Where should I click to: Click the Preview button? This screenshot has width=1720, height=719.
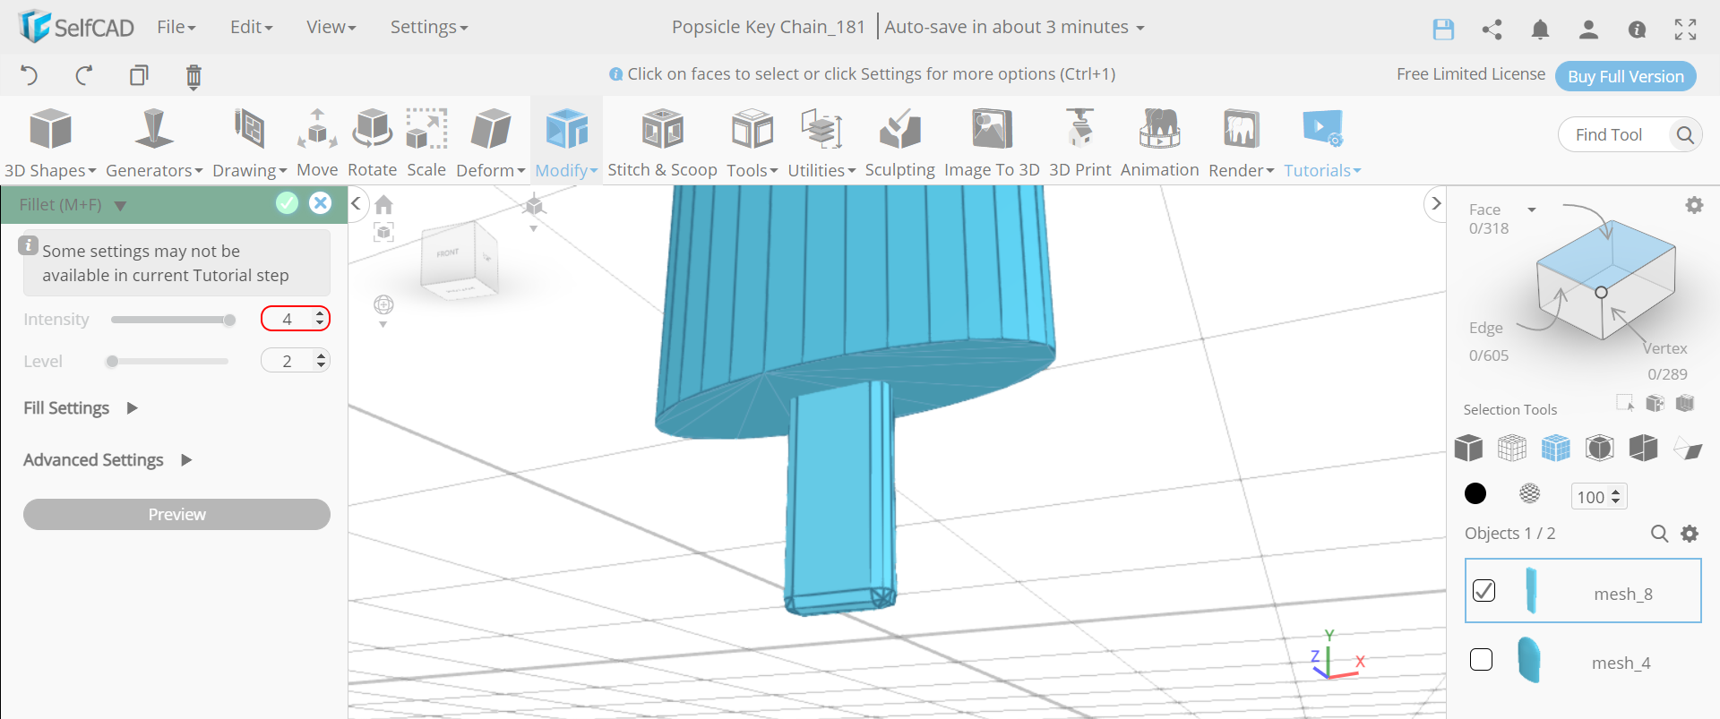pyautogui.click(x=176, y=515)
